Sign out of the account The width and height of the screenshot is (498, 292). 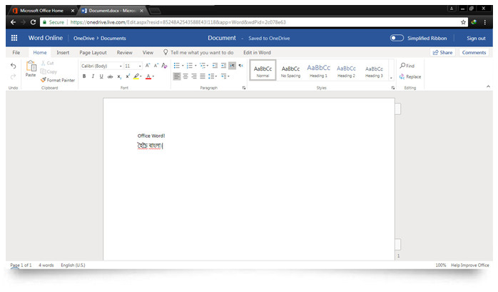pyautogui.click(x=476, y=38)
